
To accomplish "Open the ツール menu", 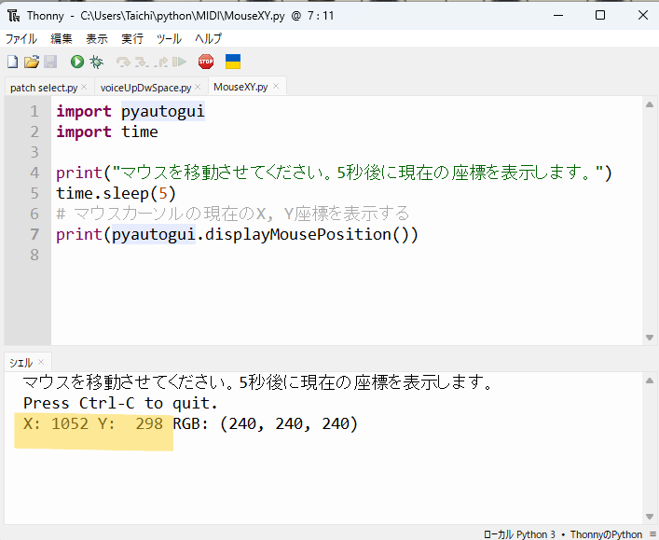I will [x=169, y=38].
